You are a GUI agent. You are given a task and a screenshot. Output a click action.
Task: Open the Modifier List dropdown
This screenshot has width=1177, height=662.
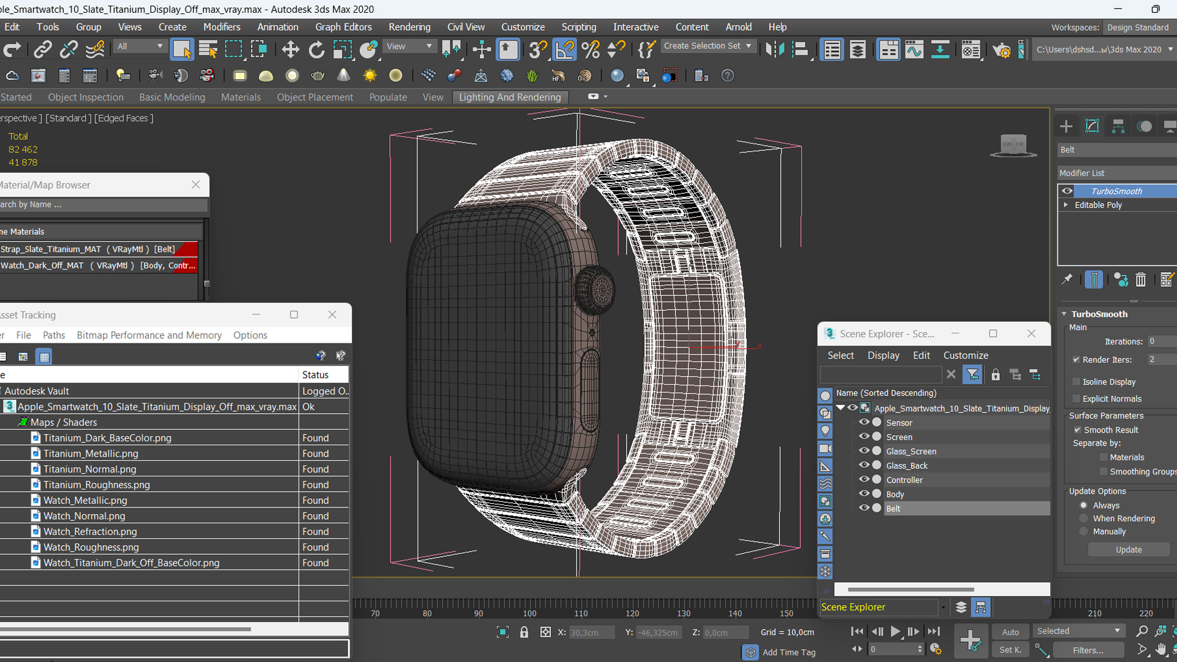[1117, 173]
